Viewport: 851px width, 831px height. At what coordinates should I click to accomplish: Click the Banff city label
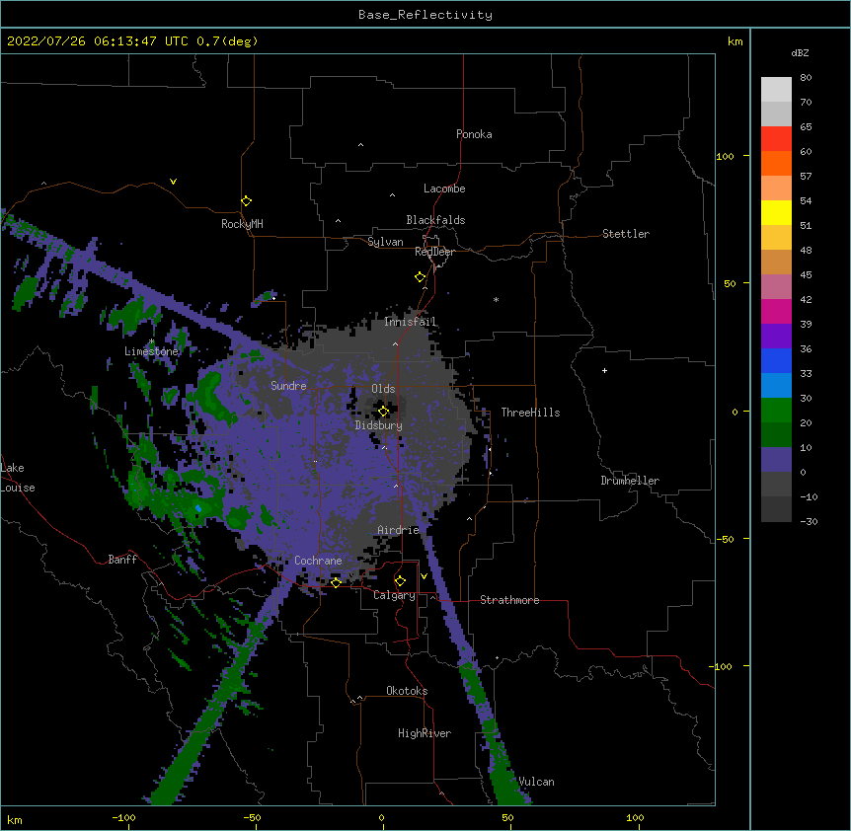pyautogui.click(x=122, y=560)
